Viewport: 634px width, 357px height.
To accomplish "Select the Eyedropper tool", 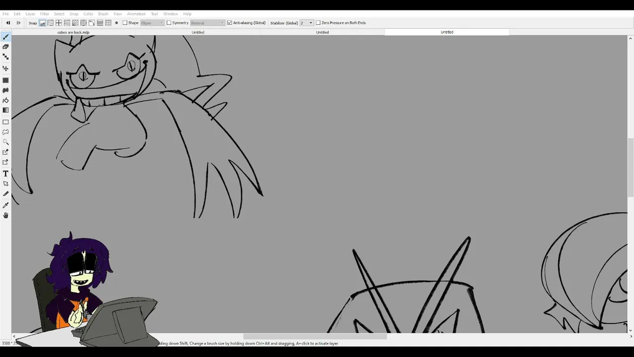I will 5,205.
